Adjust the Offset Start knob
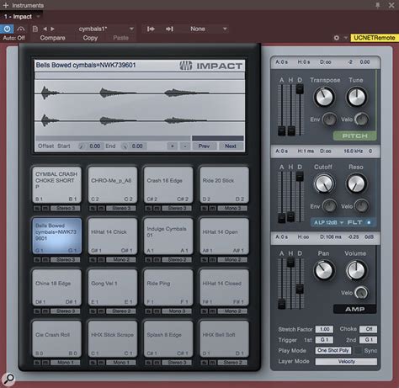The width and height of the screenshot is (399, 388). point(81,146)
